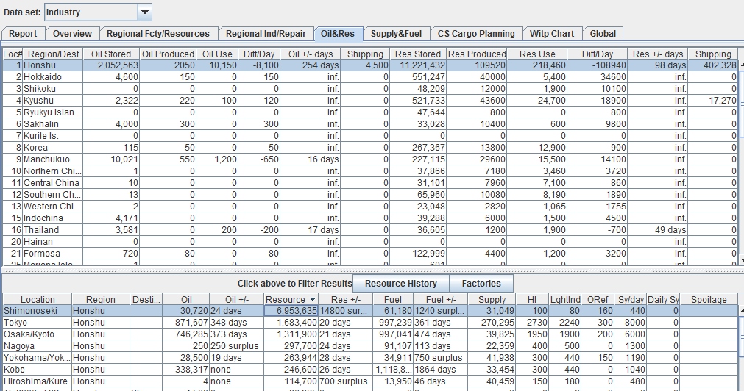Click the upper table scroll down arrow
The height and width of the screenshot is (391, 744).
[741, 261]
